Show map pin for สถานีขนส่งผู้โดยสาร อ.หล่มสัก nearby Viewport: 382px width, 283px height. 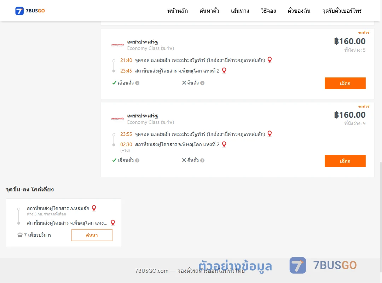tap(94, 208)
